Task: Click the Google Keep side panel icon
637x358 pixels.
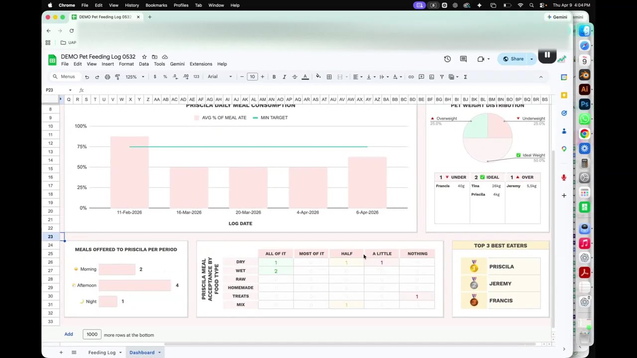Action: tap(564, 95)
